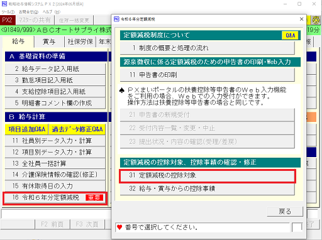Click the F3 次頁 button
Viewport: 322px width, 240px height.
pyautogui.click(x=87, y=224)
